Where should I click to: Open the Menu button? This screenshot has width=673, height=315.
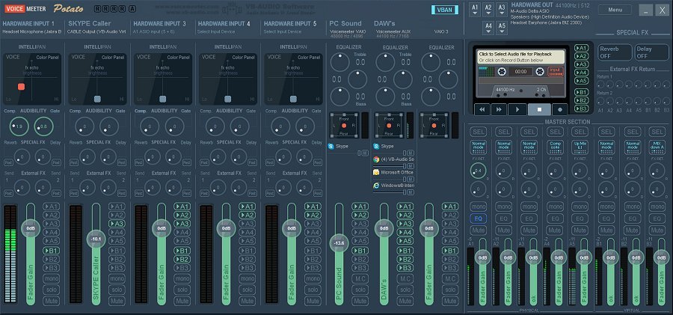[615, 10]
